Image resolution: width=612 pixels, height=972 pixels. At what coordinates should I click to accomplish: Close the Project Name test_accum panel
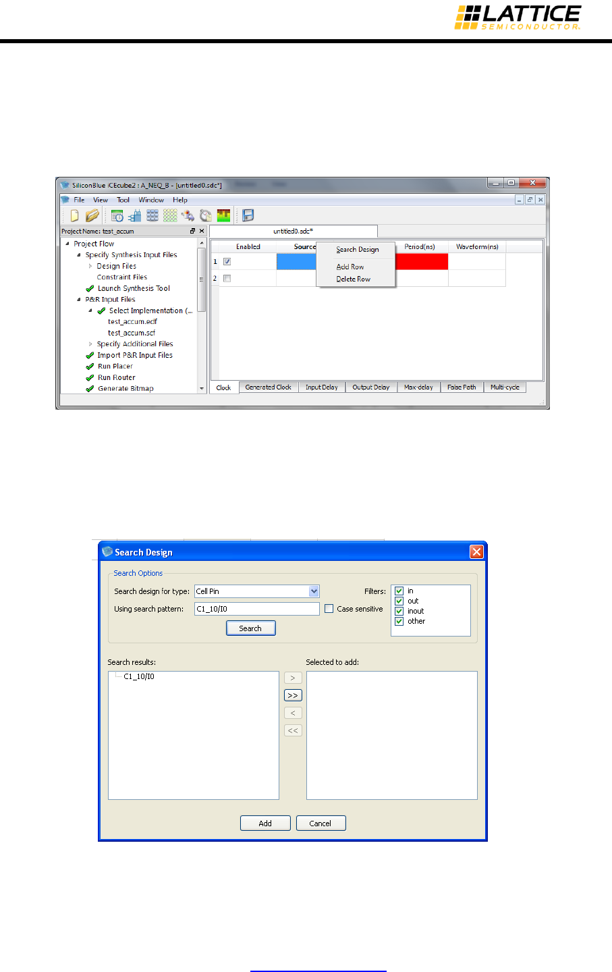click(201, 231)
